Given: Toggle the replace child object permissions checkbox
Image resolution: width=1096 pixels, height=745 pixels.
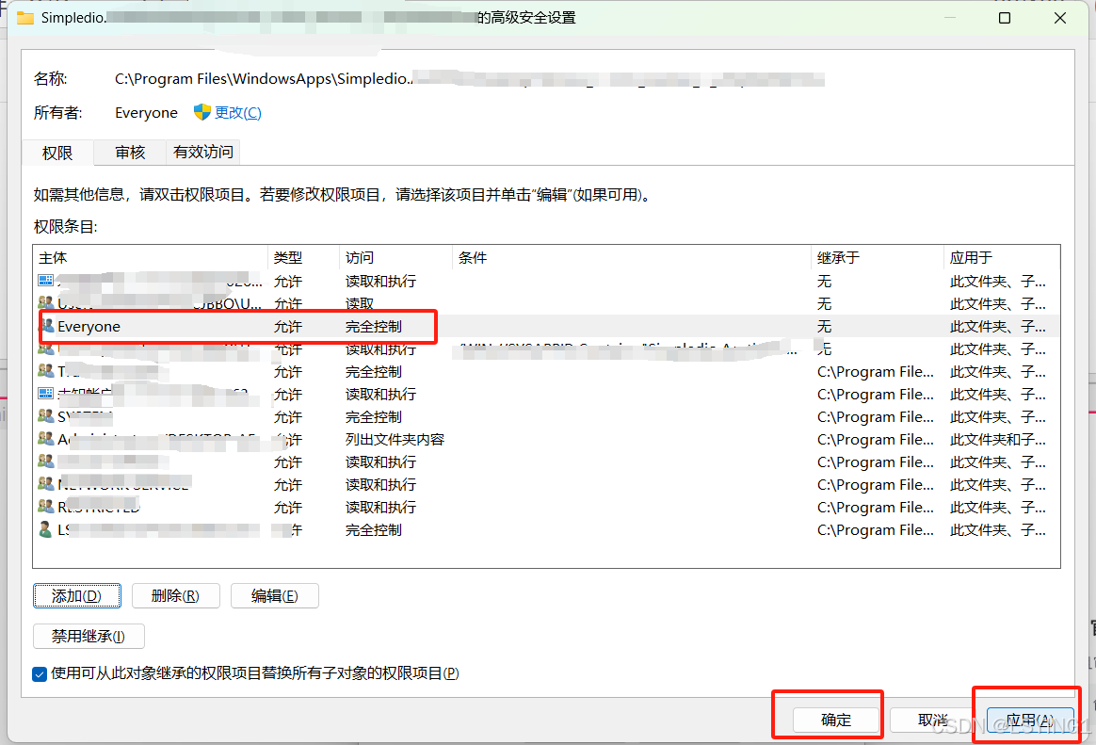Looking at the screenshot, I should (x=40, y=673).
